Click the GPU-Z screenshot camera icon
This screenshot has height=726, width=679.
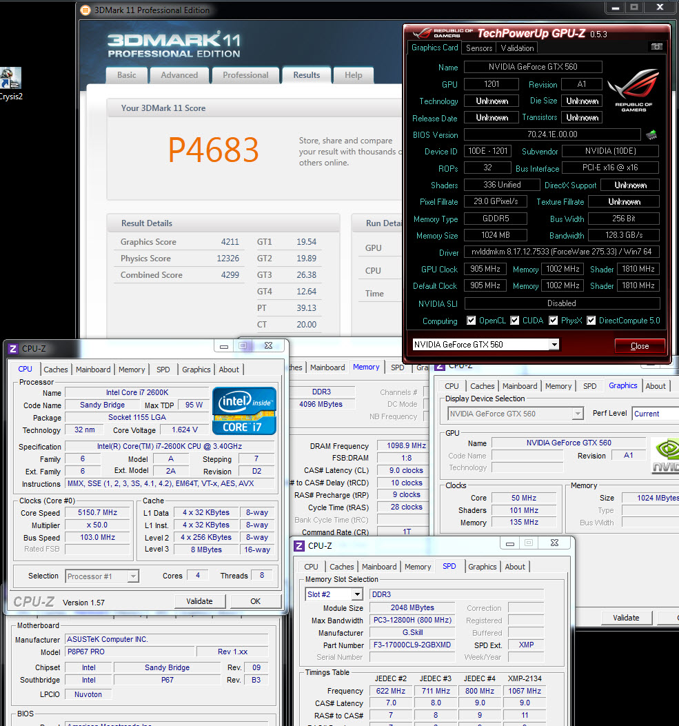click(x=656, y=47)
